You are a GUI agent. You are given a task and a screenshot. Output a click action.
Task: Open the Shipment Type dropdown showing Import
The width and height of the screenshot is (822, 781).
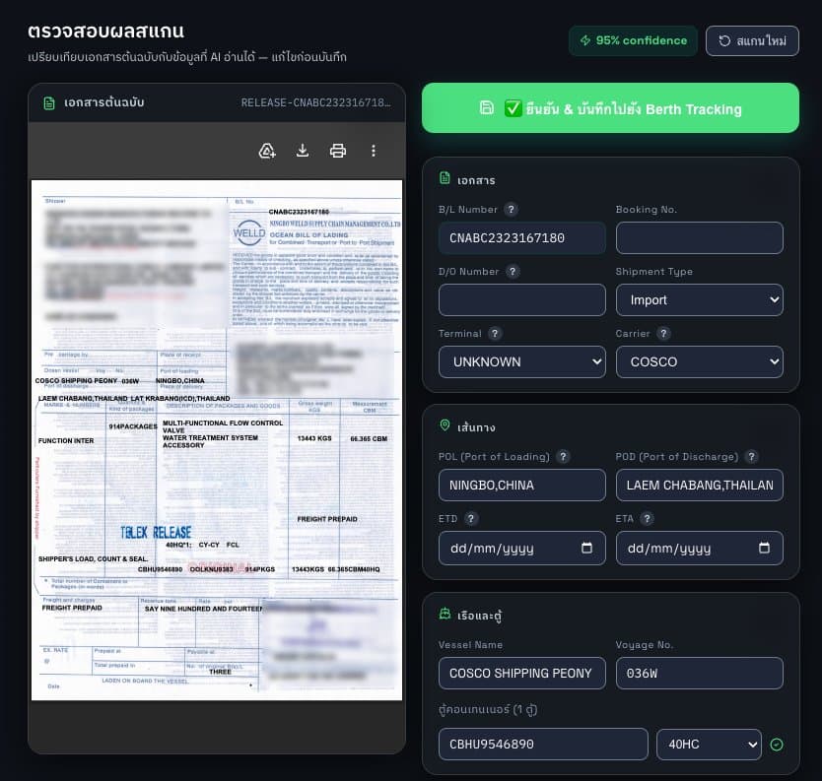click(x=700, y=300)
